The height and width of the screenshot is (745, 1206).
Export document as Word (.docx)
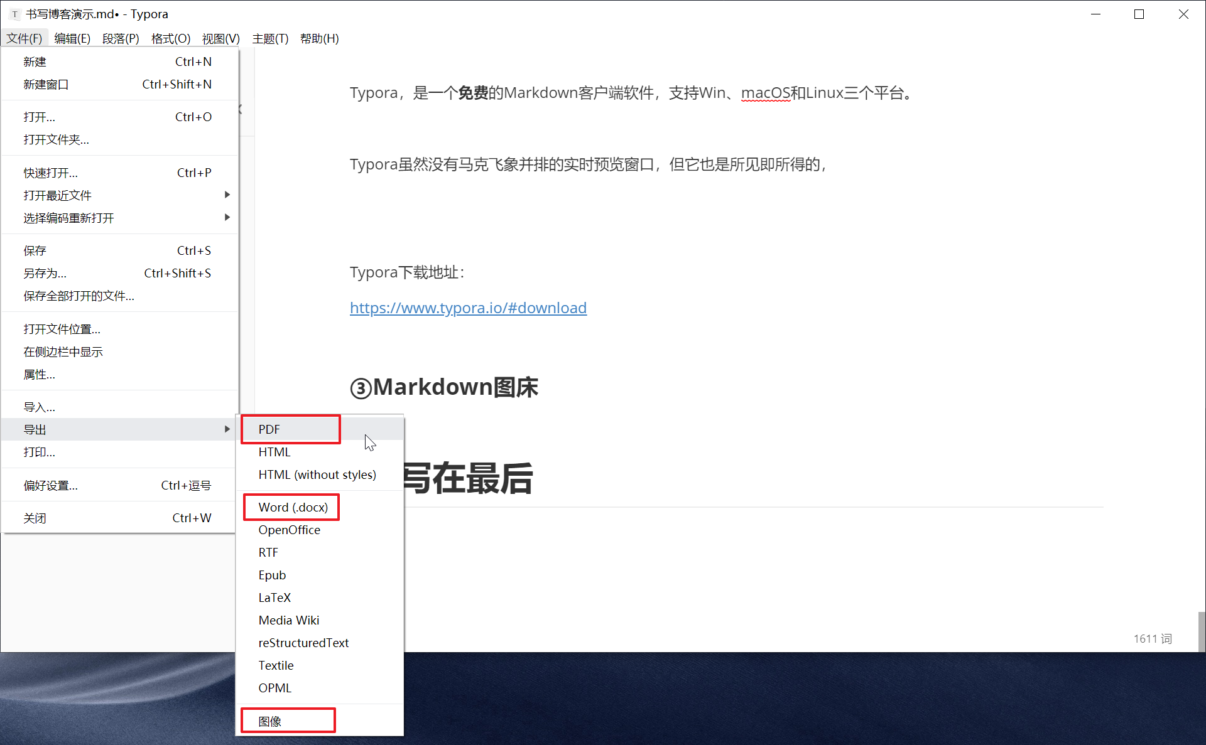[x=292, y=507]
